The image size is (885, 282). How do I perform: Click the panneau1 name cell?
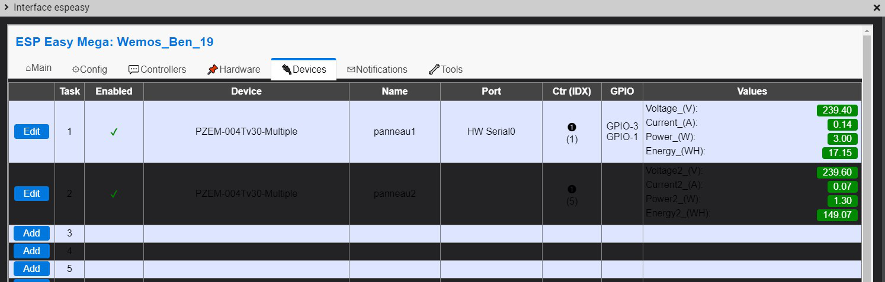(x=395, y=132)
